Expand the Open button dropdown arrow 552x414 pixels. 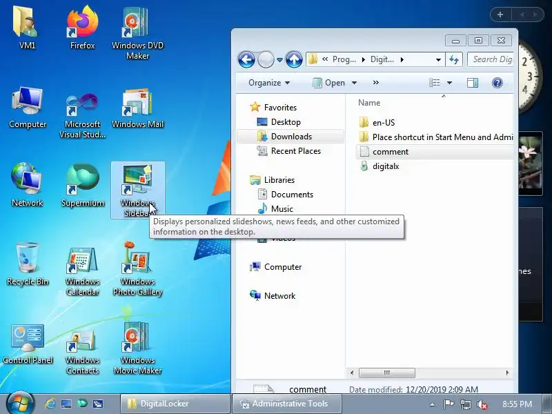click(354, 83)
